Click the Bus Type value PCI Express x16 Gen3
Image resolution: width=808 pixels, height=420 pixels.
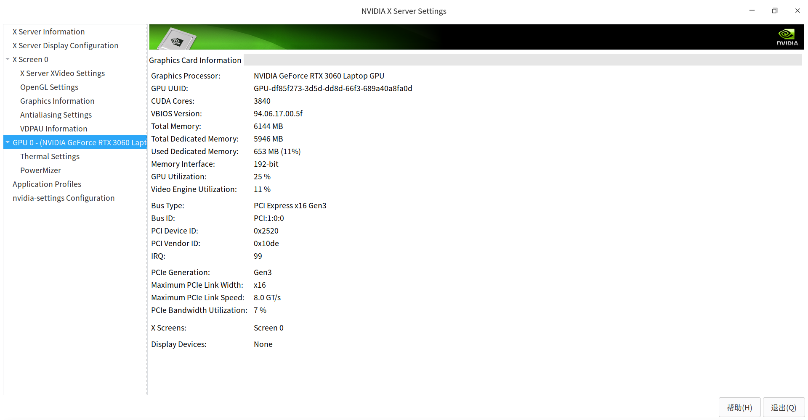[x=290, y=206]
